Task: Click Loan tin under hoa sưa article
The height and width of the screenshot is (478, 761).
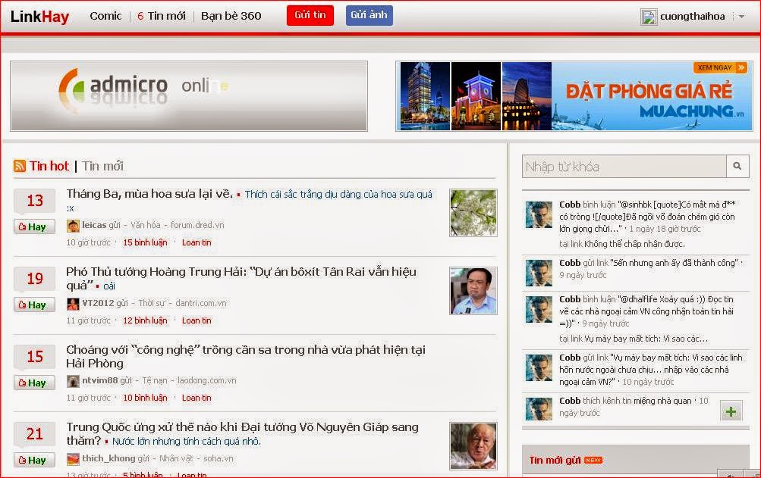Action: point(197,242)
